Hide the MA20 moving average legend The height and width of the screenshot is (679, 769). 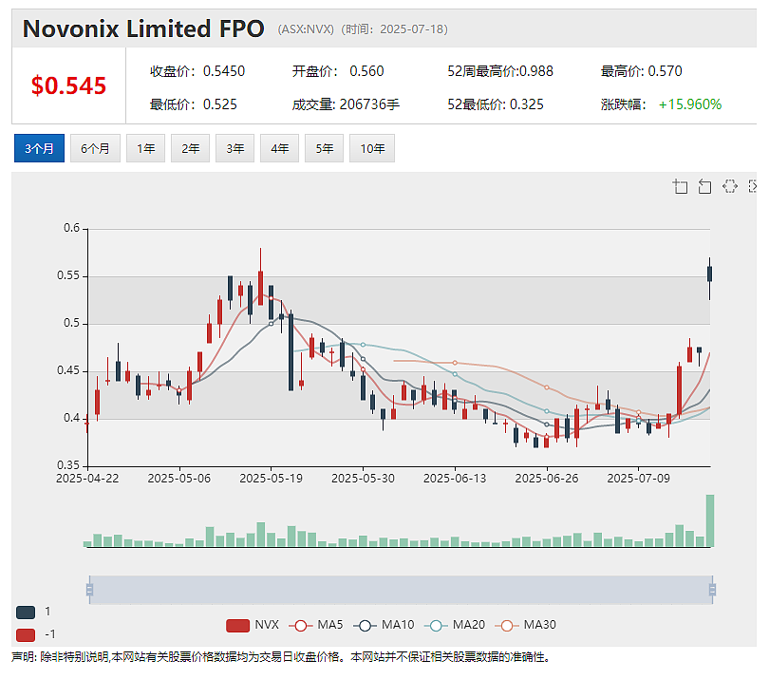pos(455,625)
